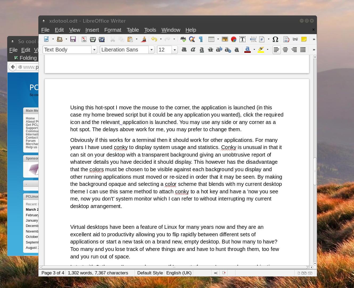Click the Paste clipboard icon
Viewport: 354px width, 288px height.
click(x=130, y=39)
